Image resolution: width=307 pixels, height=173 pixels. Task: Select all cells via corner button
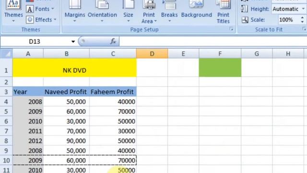tap(6, 53)
